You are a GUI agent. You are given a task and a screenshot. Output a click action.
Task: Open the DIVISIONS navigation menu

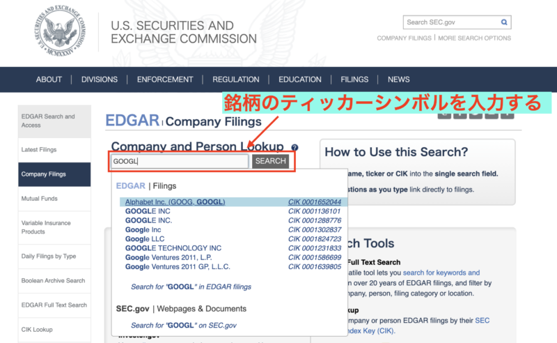click(100, 79)
